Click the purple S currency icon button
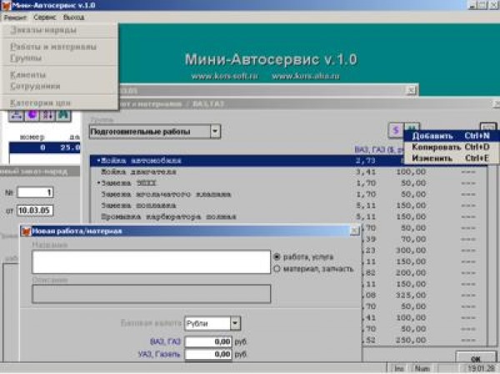 coord(396,131)
